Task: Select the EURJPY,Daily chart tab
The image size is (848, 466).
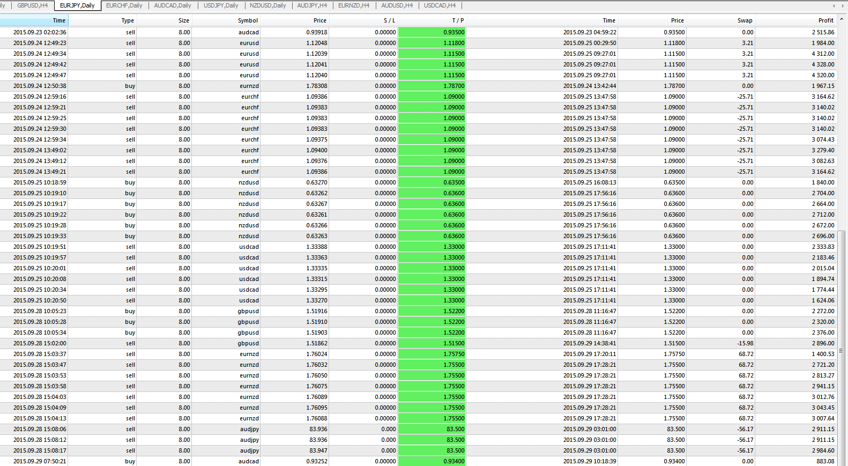Action: pyautogui.click(x=77, y=5)
